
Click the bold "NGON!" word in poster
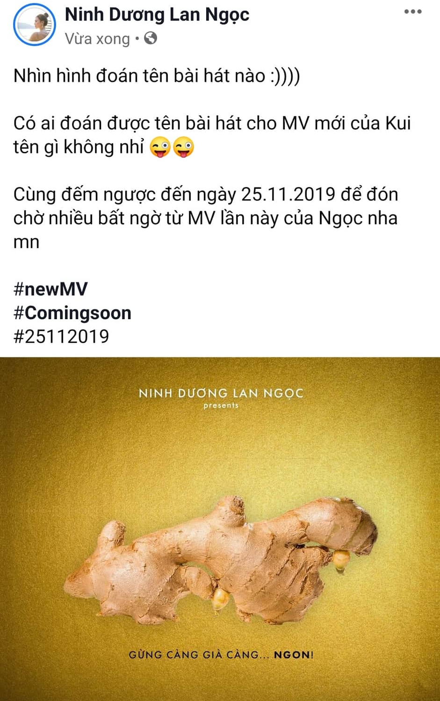[294, 655]
